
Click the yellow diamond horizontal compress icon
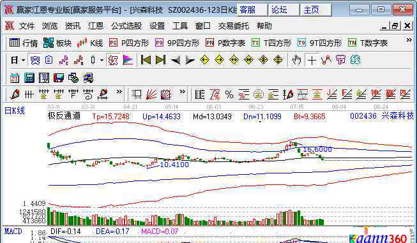pos(248,61)
